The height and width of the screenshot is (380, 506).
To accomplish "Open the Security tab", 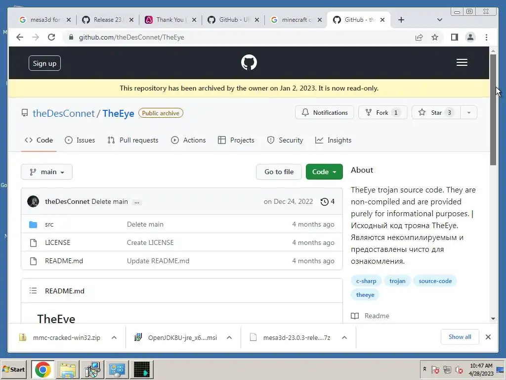I will pos(285,140).
